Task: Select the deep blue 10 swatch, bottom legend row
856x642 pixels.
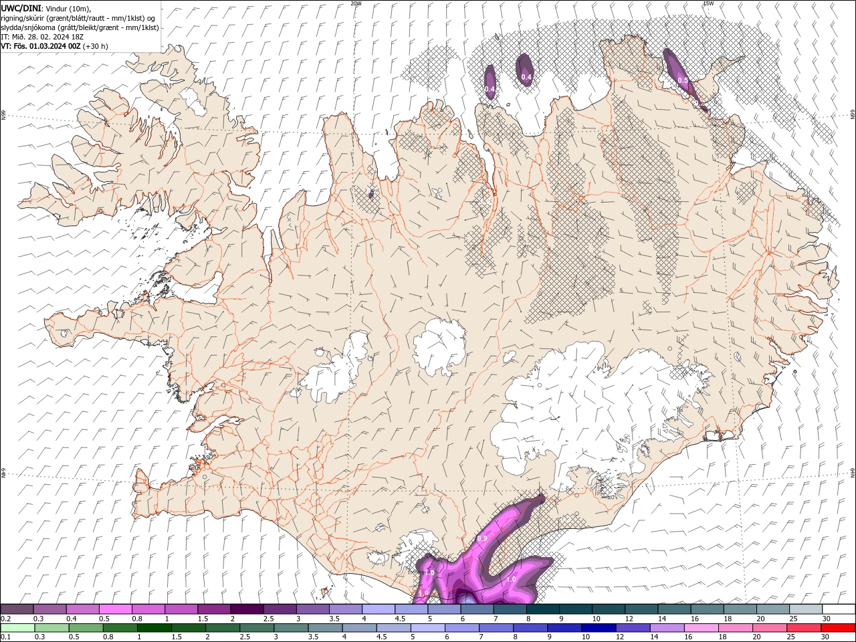Action: [599, 628]
